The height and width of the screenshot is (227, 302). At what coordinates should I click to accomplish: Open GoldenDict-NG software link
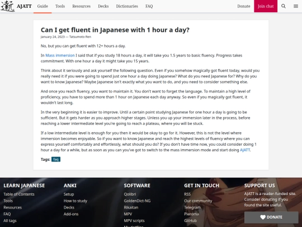pos(137,201)
